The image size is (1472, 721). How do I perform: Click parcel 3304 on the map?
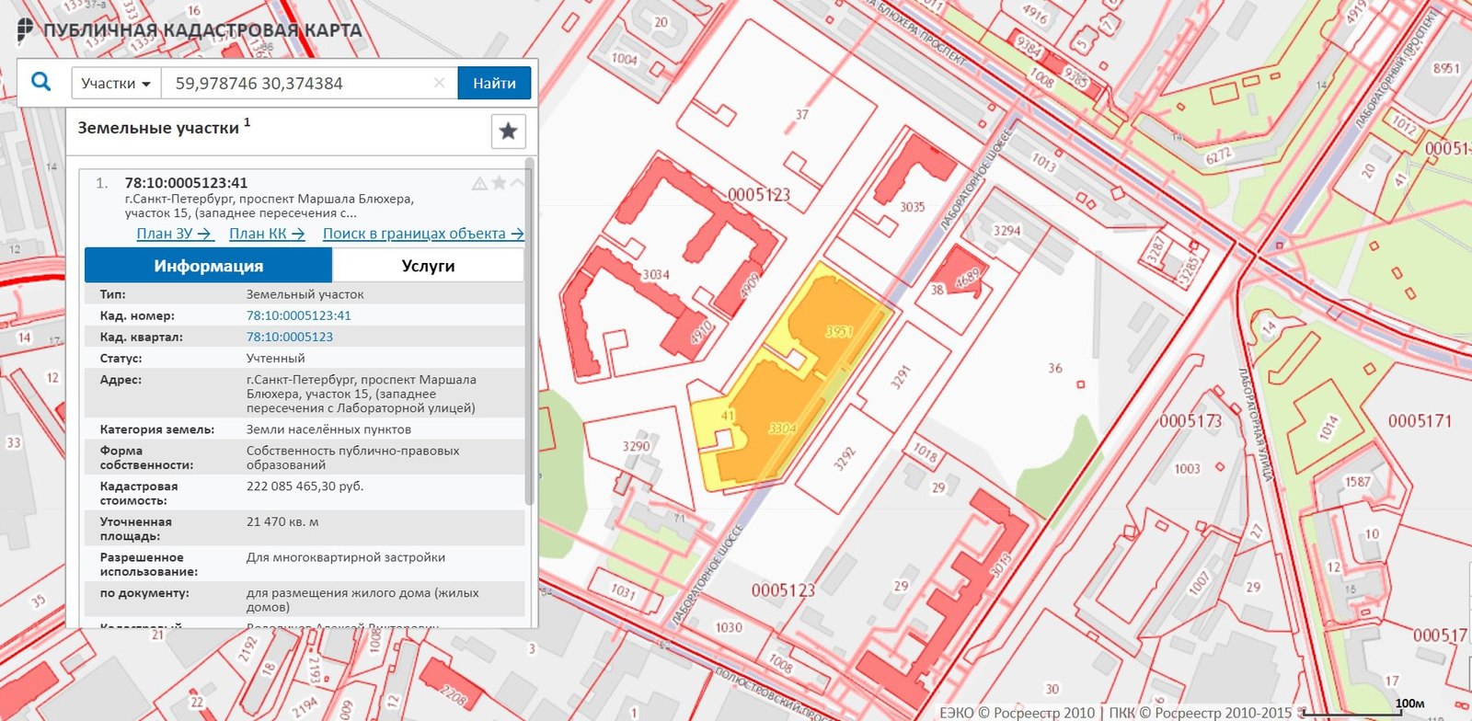pos(782,428)
